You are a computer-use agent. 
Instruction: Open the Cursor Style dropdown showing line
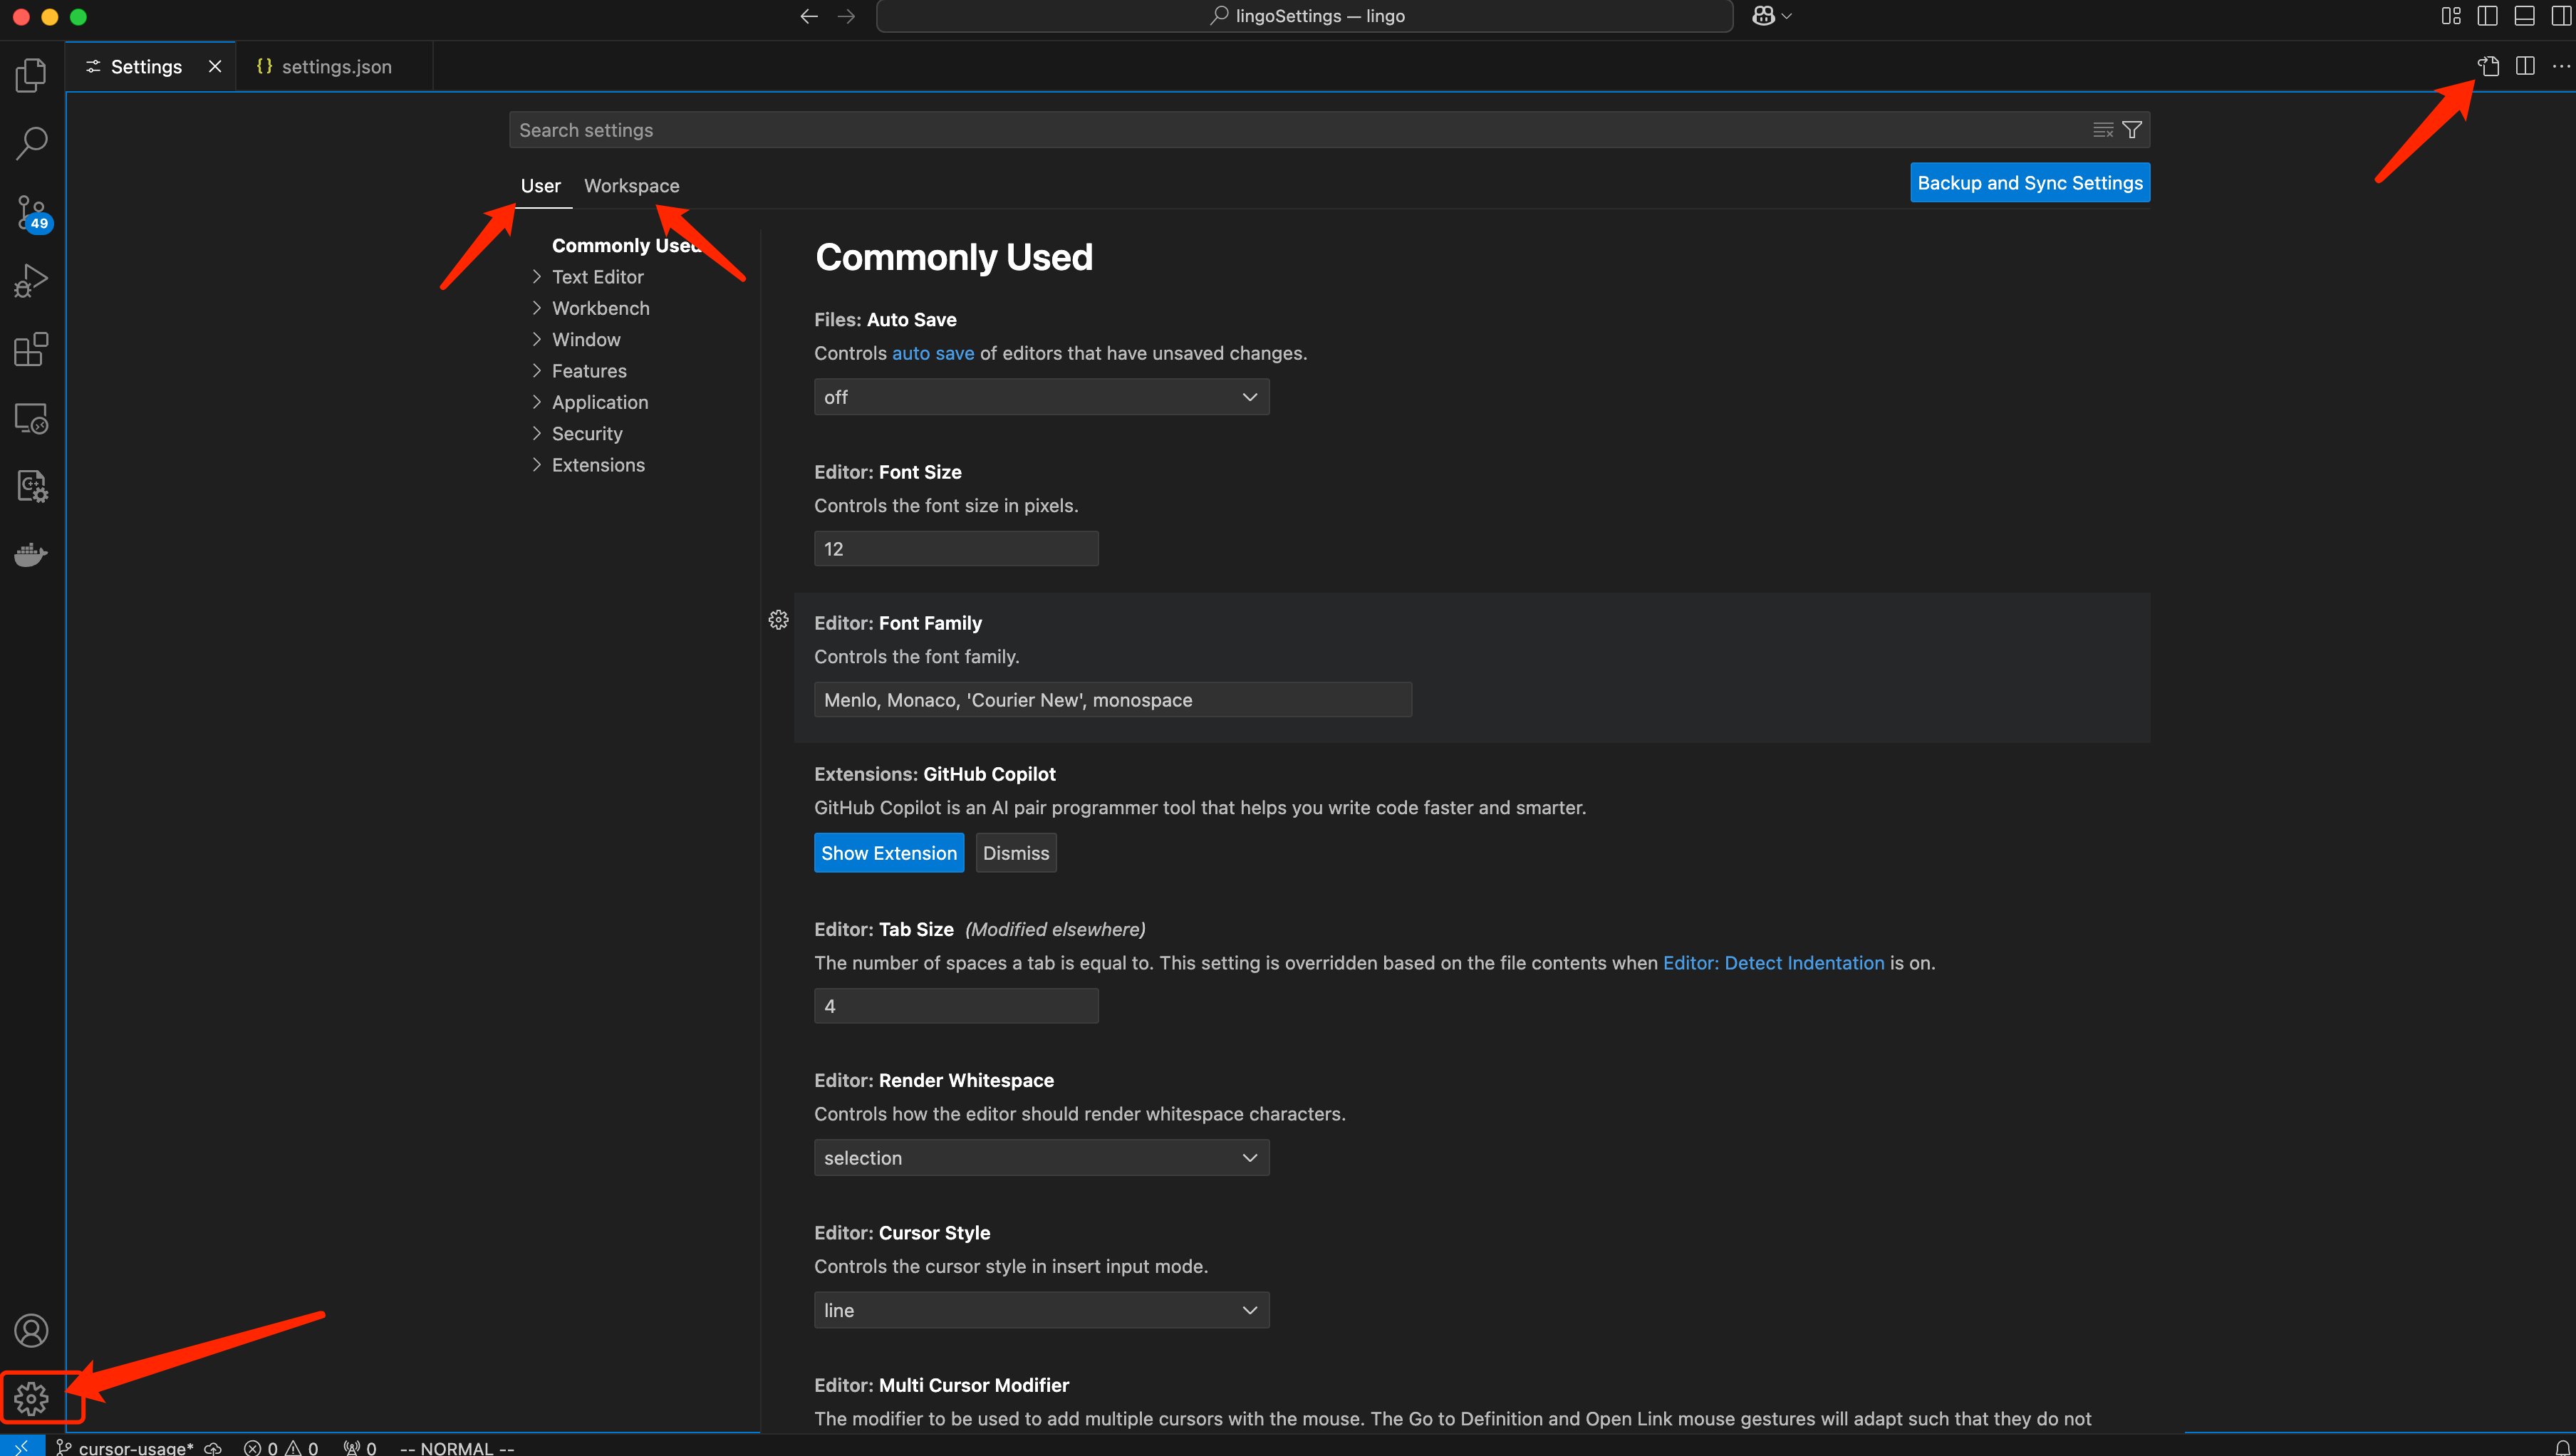point(1041,1310)
